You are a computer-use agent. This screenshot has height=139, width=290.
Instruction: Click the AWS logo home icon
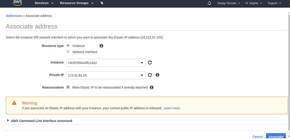[x=18, y=3]
